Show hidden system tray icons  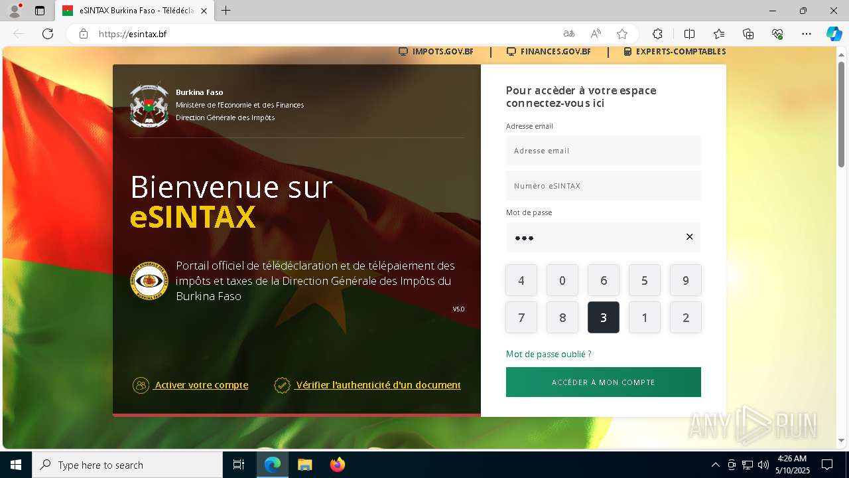[715, 465]
